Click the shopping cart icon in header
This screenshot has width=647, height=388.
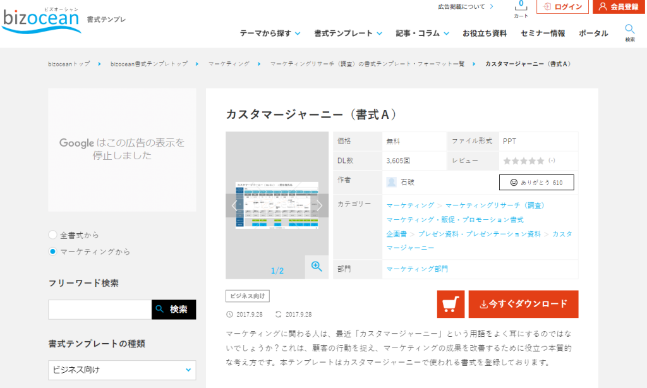(521, 8)
